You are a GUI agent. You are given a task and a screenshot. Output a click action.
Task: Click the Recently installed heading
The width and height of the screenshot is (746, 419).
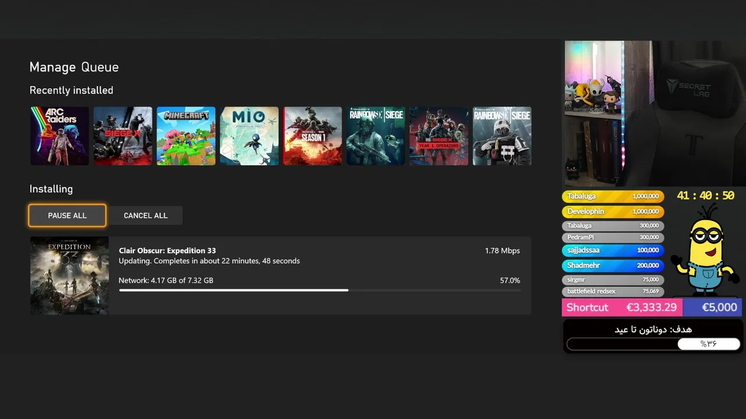71,90
